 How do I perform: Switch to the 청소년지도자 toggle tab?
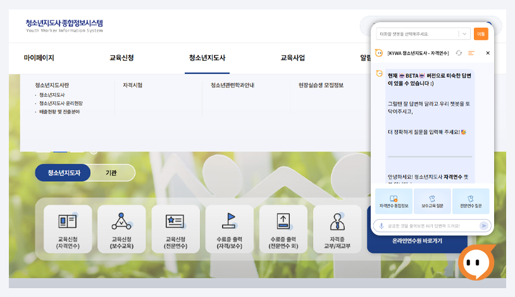(63, 173)
